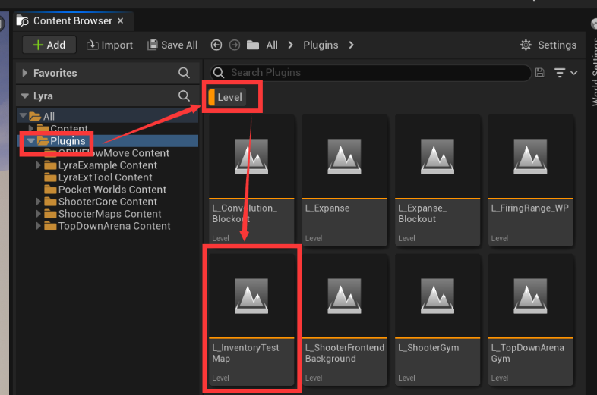Click the Import button

pos(109,45)
